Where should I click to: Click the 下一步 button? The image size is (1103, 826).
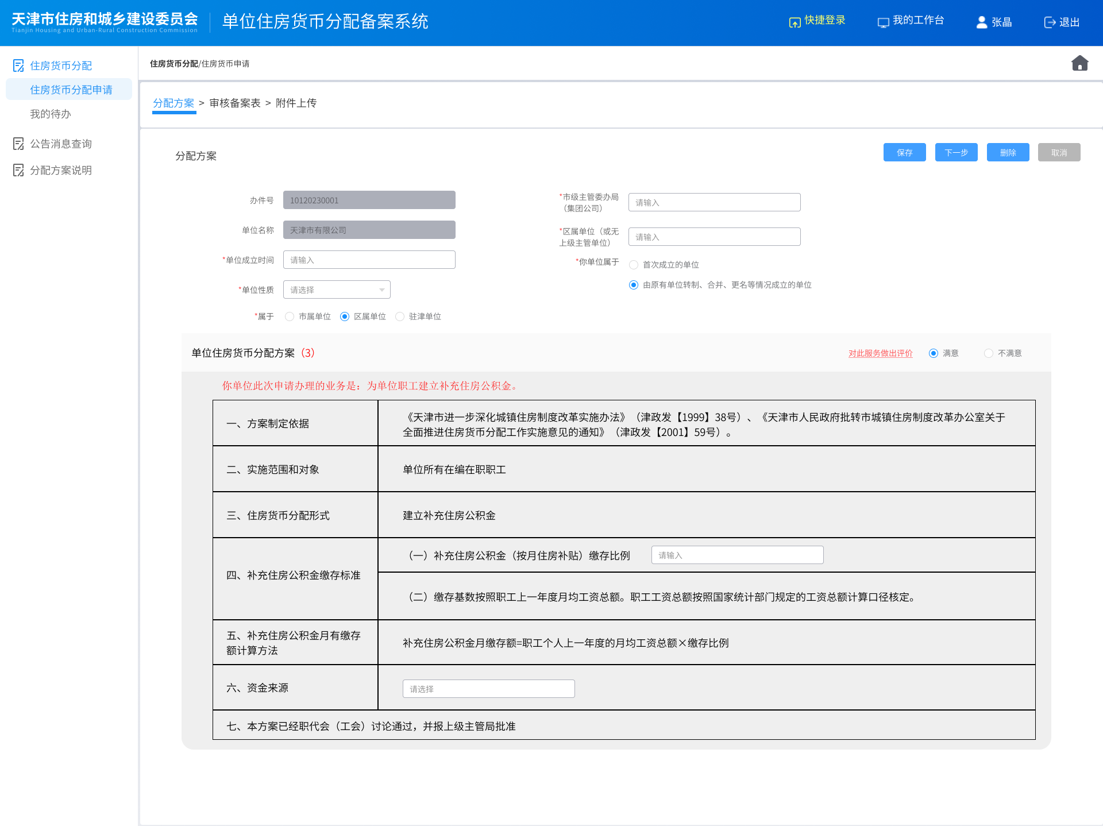pos(957,152)
